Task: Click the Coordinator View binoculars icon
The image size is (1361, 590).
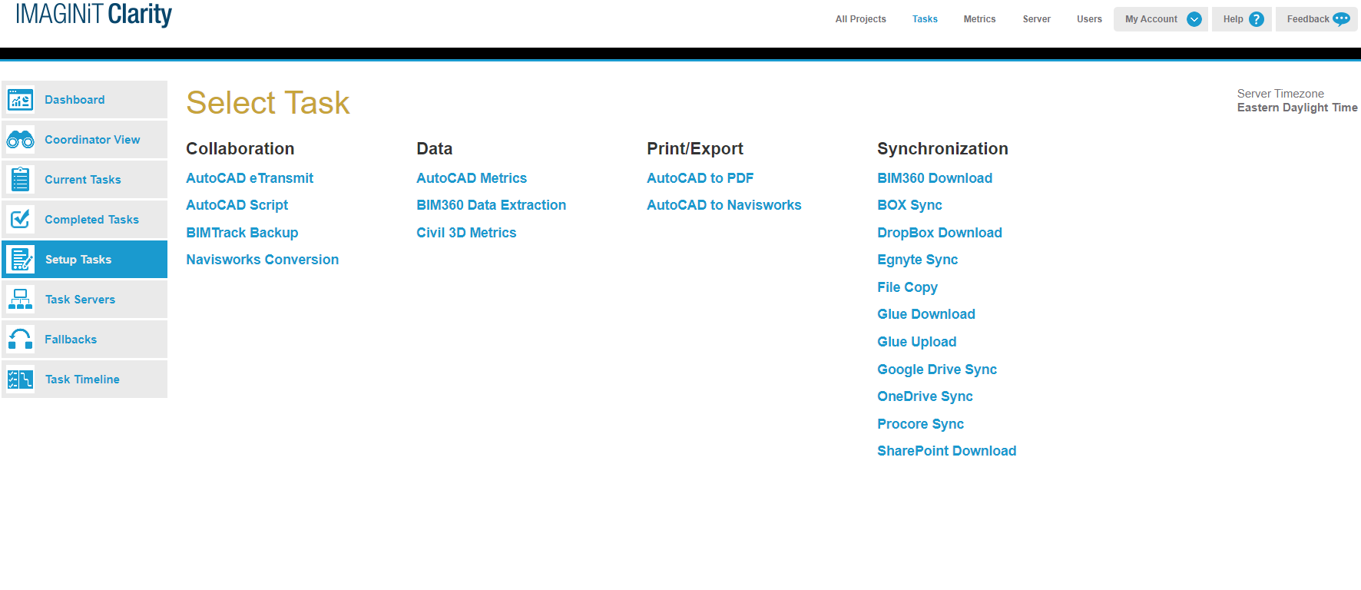Action: click(21, 140)
